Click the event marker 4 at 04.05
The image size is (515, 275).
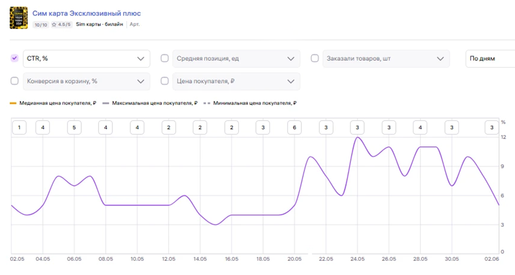click(x=43, y=127)
